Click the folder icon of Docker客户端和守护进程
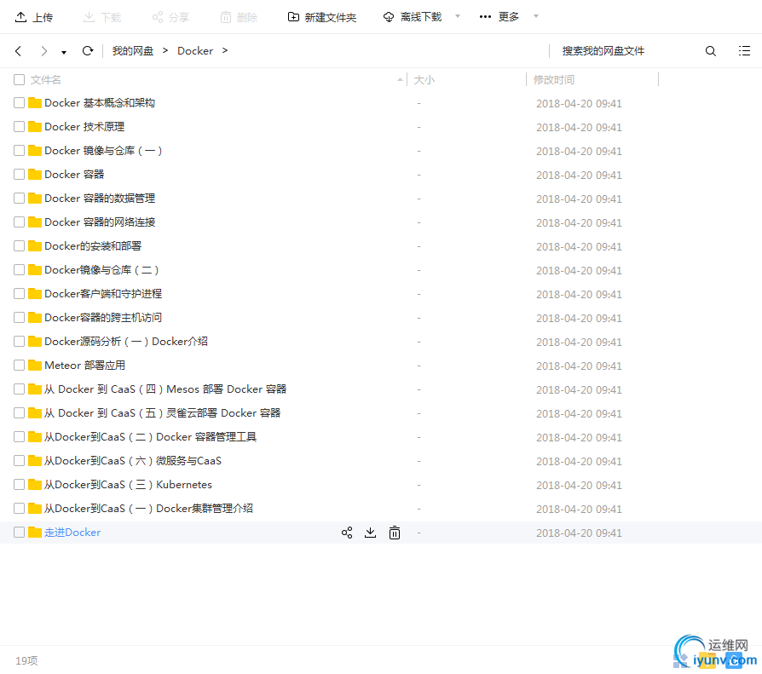This screenshot has height=674, width=762. [35, 293]
